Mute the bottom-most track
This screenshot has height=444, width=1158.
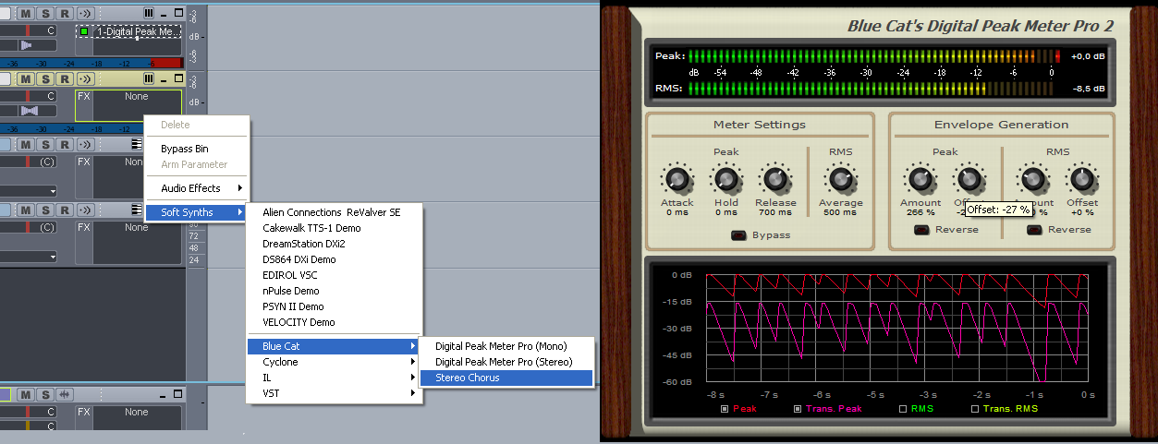pos(27,395)
